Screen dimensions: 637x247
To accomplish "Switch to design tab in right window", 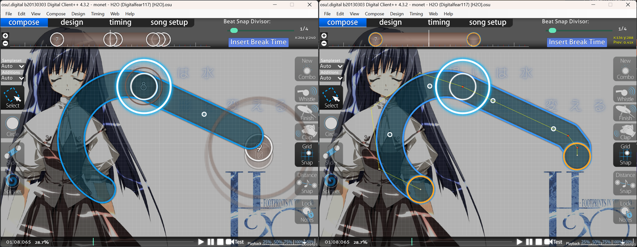I will pos(390,22).
